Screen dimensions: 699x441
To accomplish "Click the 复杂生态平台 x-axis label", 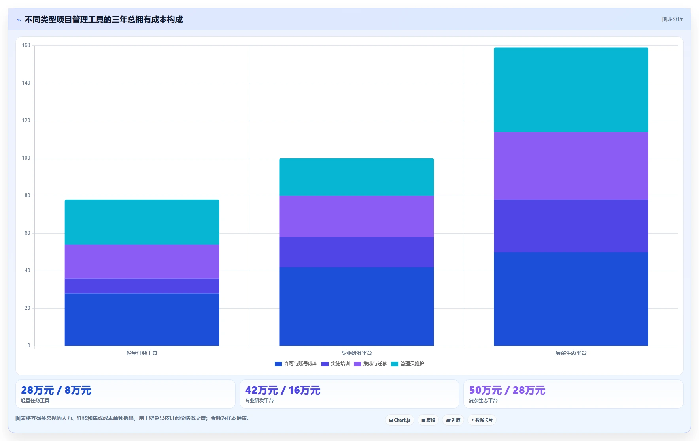I will click(571, 353).
